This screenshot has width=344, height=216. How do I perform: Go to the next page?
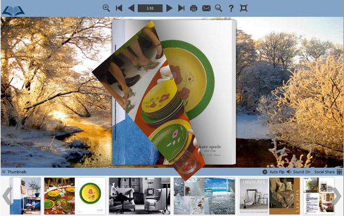pyautogui.click(x=169, y=8)
